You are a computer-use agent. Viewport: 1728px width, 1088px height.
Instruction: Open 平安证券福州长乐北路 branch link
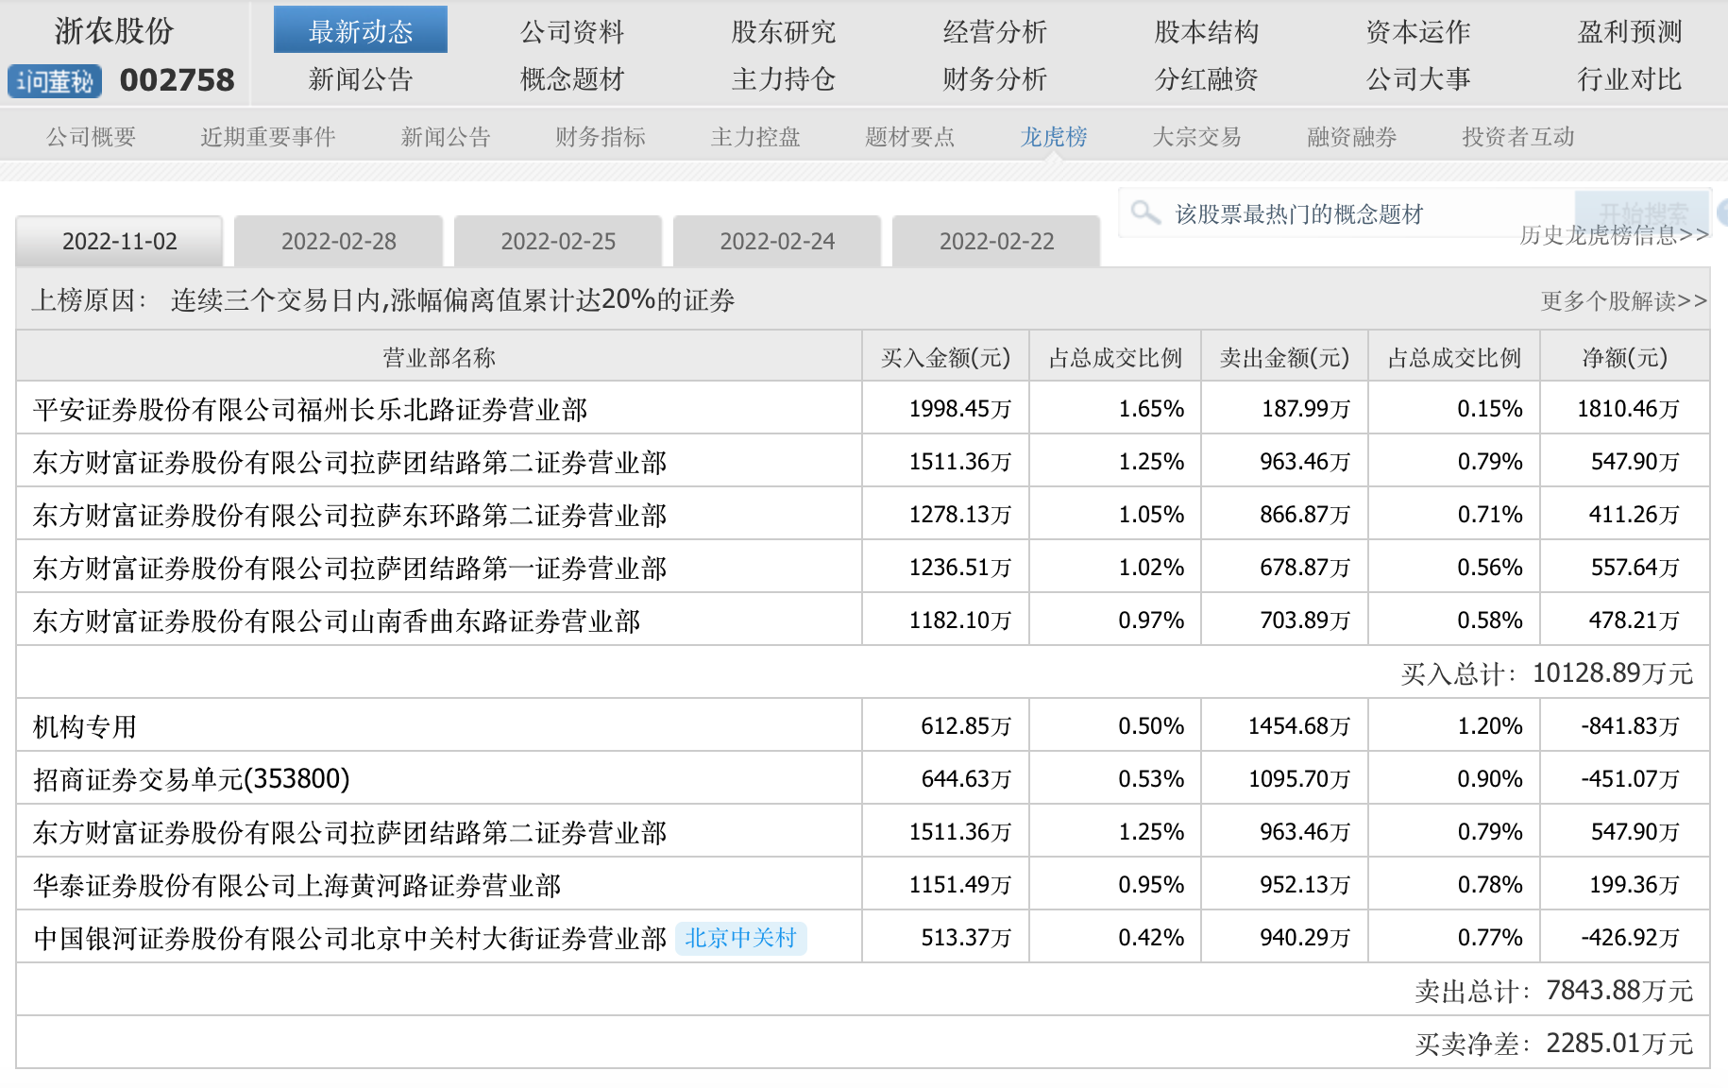[310, 409]
